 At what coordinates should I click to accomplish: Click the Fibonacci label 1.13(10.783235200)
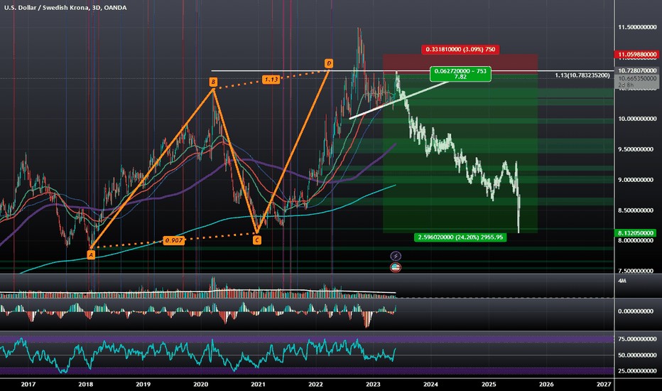click(x=582, y=75)
